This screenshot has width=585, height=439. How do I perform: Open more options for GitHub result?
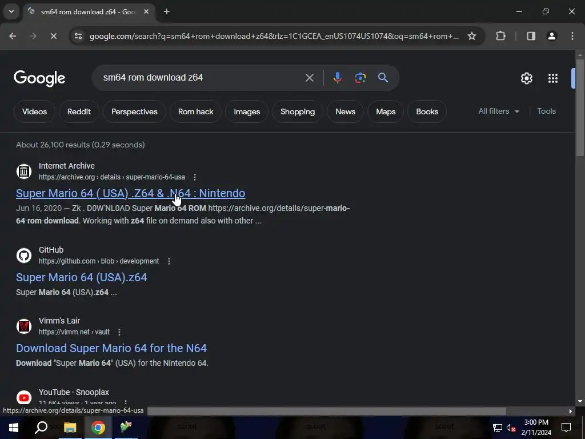pyautogui.click(x=169, y=261)
